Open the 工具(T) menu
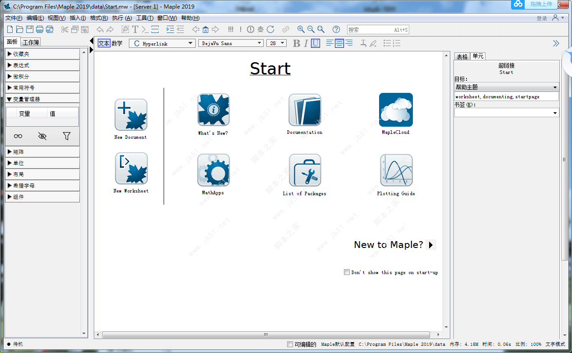 coord(145,18)
